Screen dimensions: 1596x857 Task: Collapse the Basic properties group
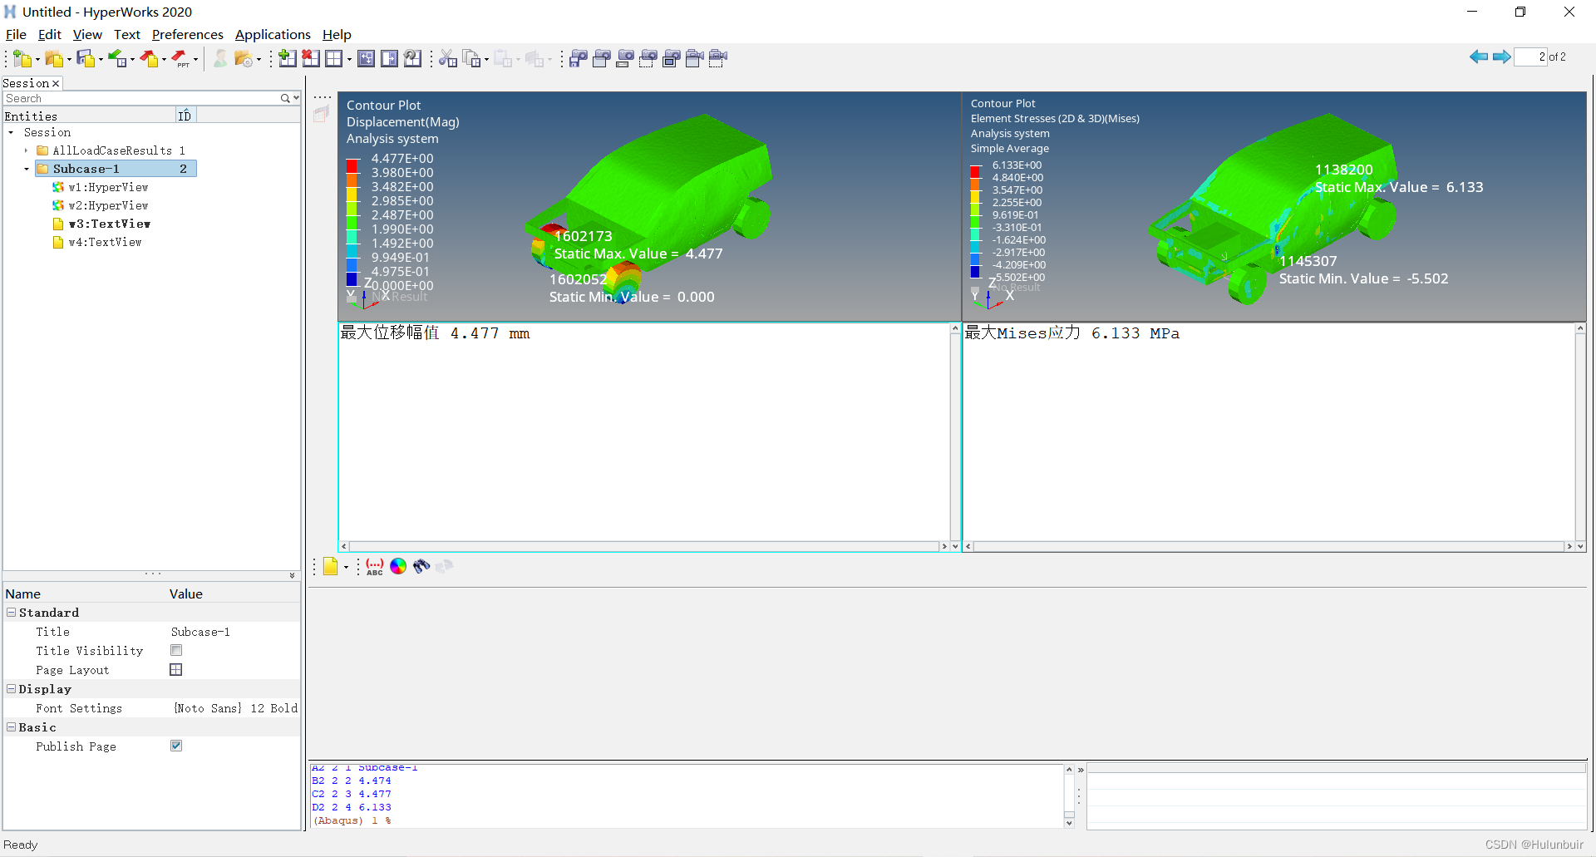tap(12, 726)
